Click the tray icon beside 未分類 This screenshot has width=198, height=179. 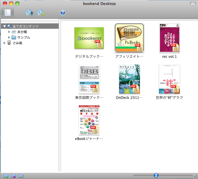(14, 32)
